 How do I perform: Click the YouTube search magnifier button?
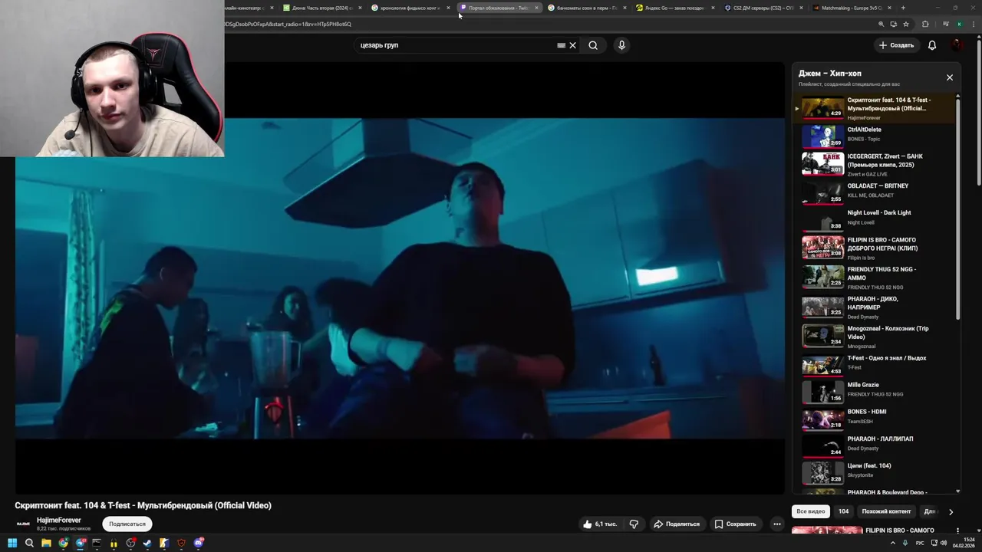tap(593, 45)
